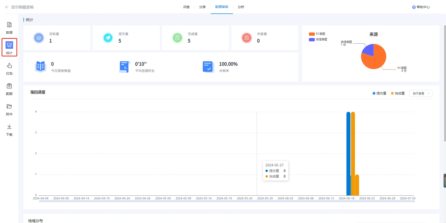The height and width of the screenshot is (223, 446).
Task: Click the blue bar for 2024-06-18
Action: 348,154
